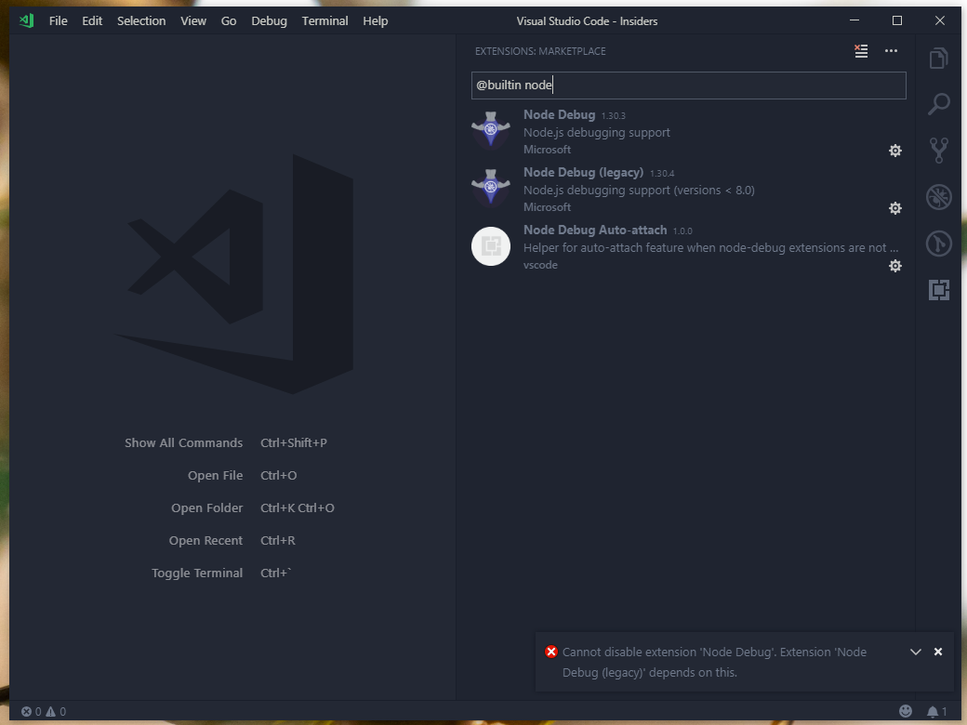Image resolution: width=967 pixels, height=725 pixels.
Task: Open the Debug menu
Action: tap(269, 20)
